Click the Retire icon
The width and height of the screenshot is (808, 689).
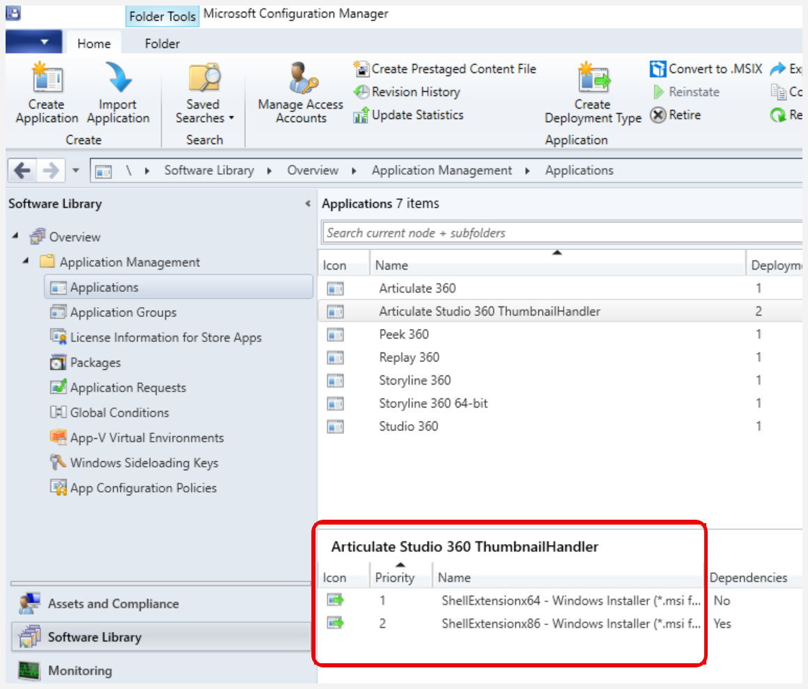pyautogui.click(x=658, y=115)
